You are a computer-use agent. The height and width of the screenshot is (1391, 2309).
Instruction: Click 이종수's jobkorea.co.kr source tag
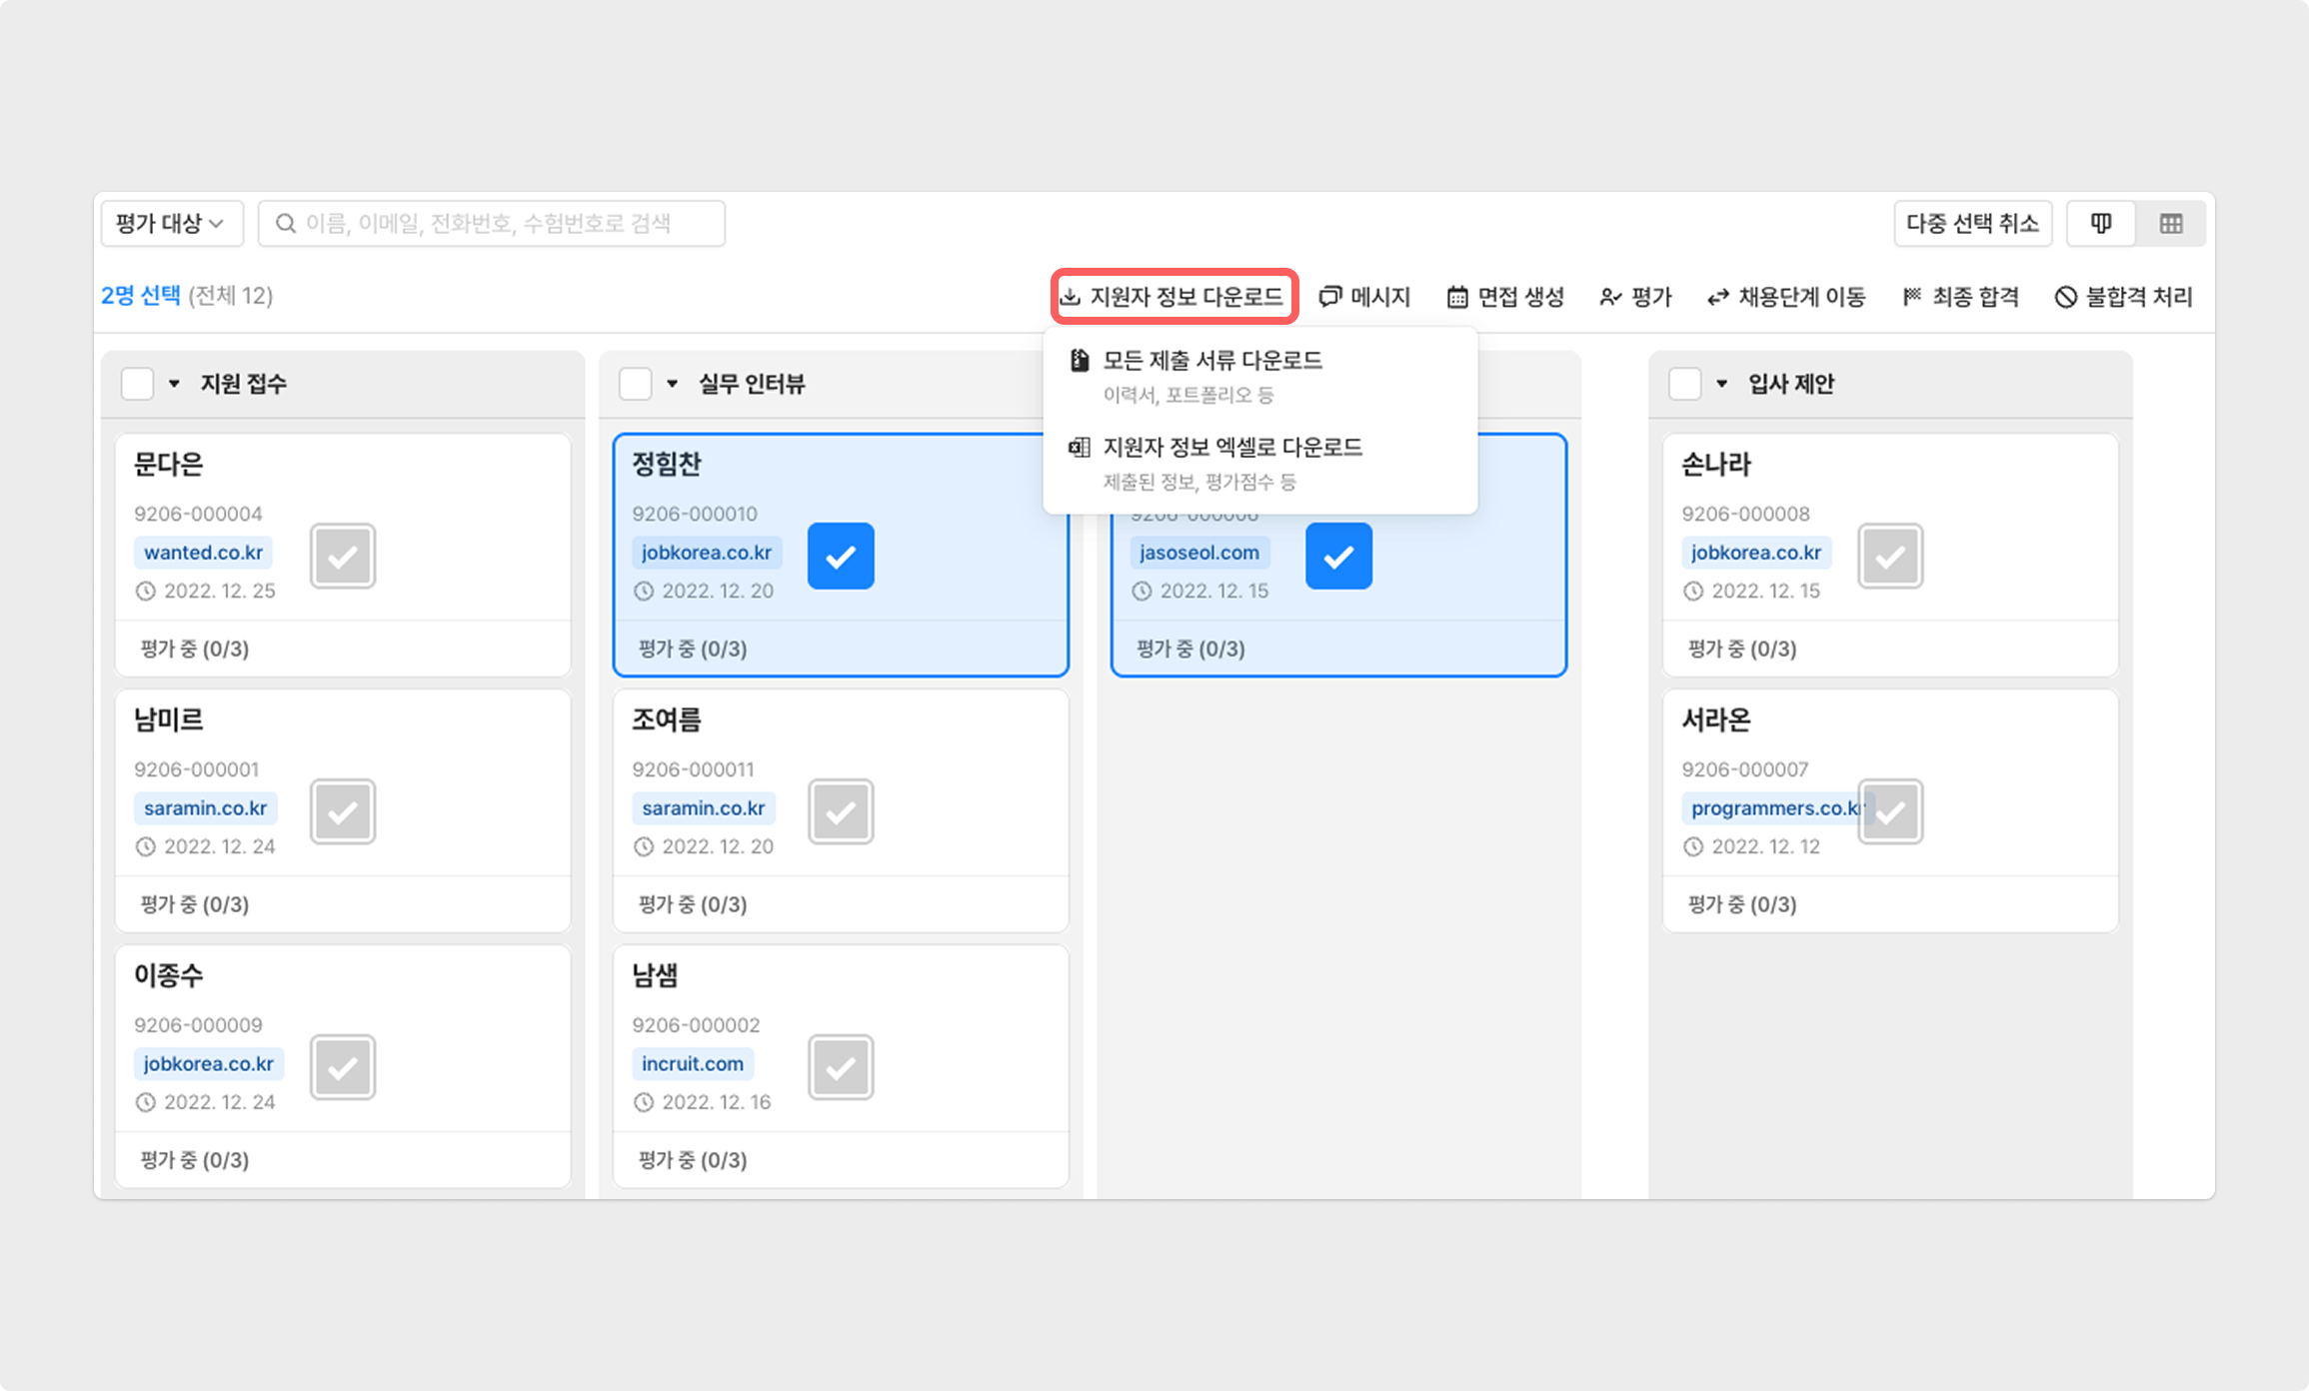pos(208,1064)
